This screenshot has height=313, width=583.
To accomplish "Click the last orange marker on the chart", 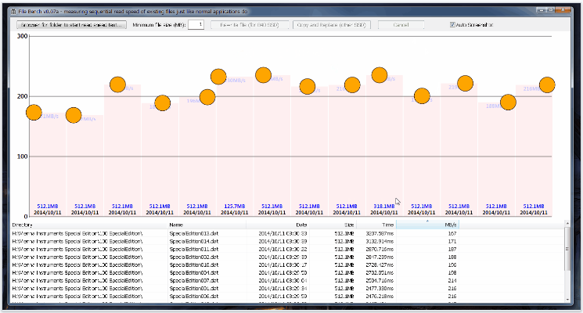I will coord(547,85).
